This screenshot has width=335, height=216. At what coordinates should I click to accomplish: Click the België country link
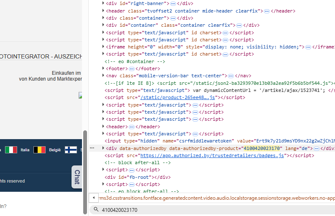(55, 150)
